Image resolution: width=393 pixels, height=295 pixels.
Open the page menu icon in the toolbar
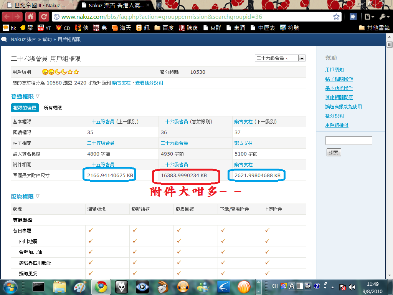(369, 17)
